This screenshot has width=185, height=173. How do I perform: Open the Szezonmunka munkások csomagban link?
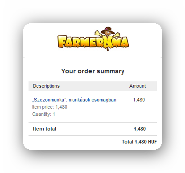(x=74, y=100)
